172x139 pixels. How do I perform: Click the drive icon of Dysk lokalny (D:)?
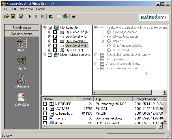pos(62,41)
